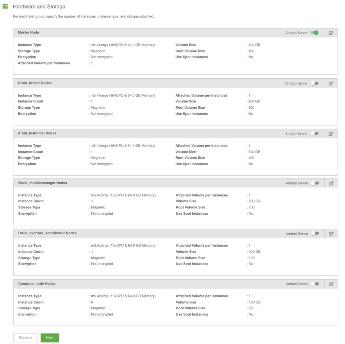Click Compute_node Instance Count value
Screen dimensions: 345x344
tap(92, 302)
